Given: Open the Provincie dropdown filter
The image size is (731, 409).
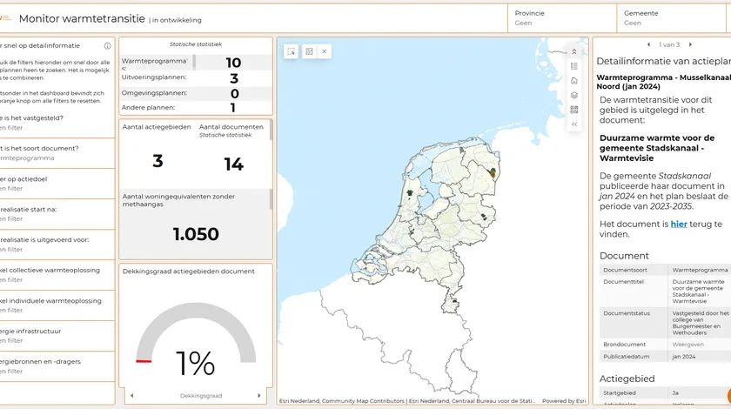Looking at the screenshot, I should tap(562, 18).
